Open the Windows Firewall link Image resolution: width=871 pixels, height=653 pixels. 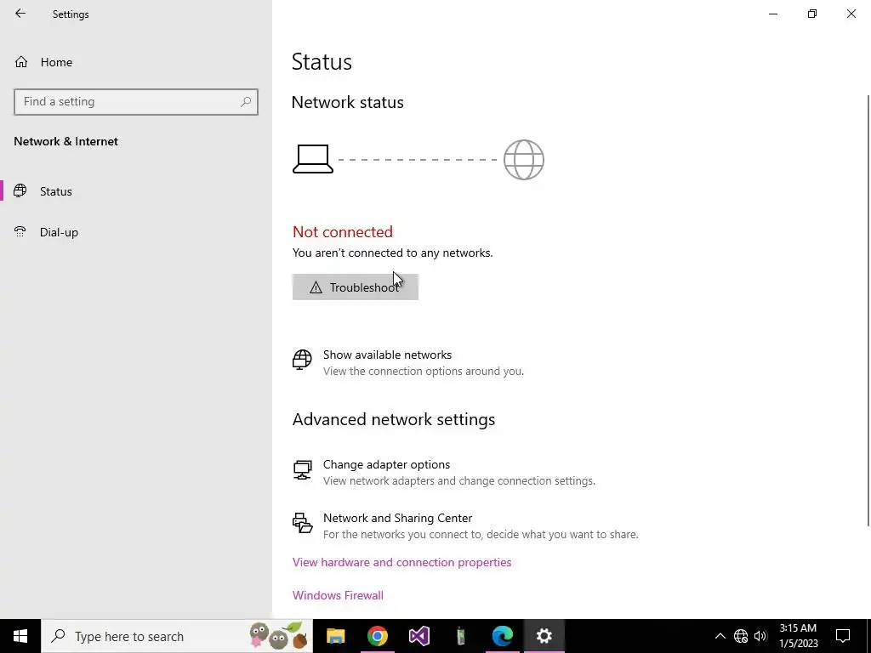point(338,595)
